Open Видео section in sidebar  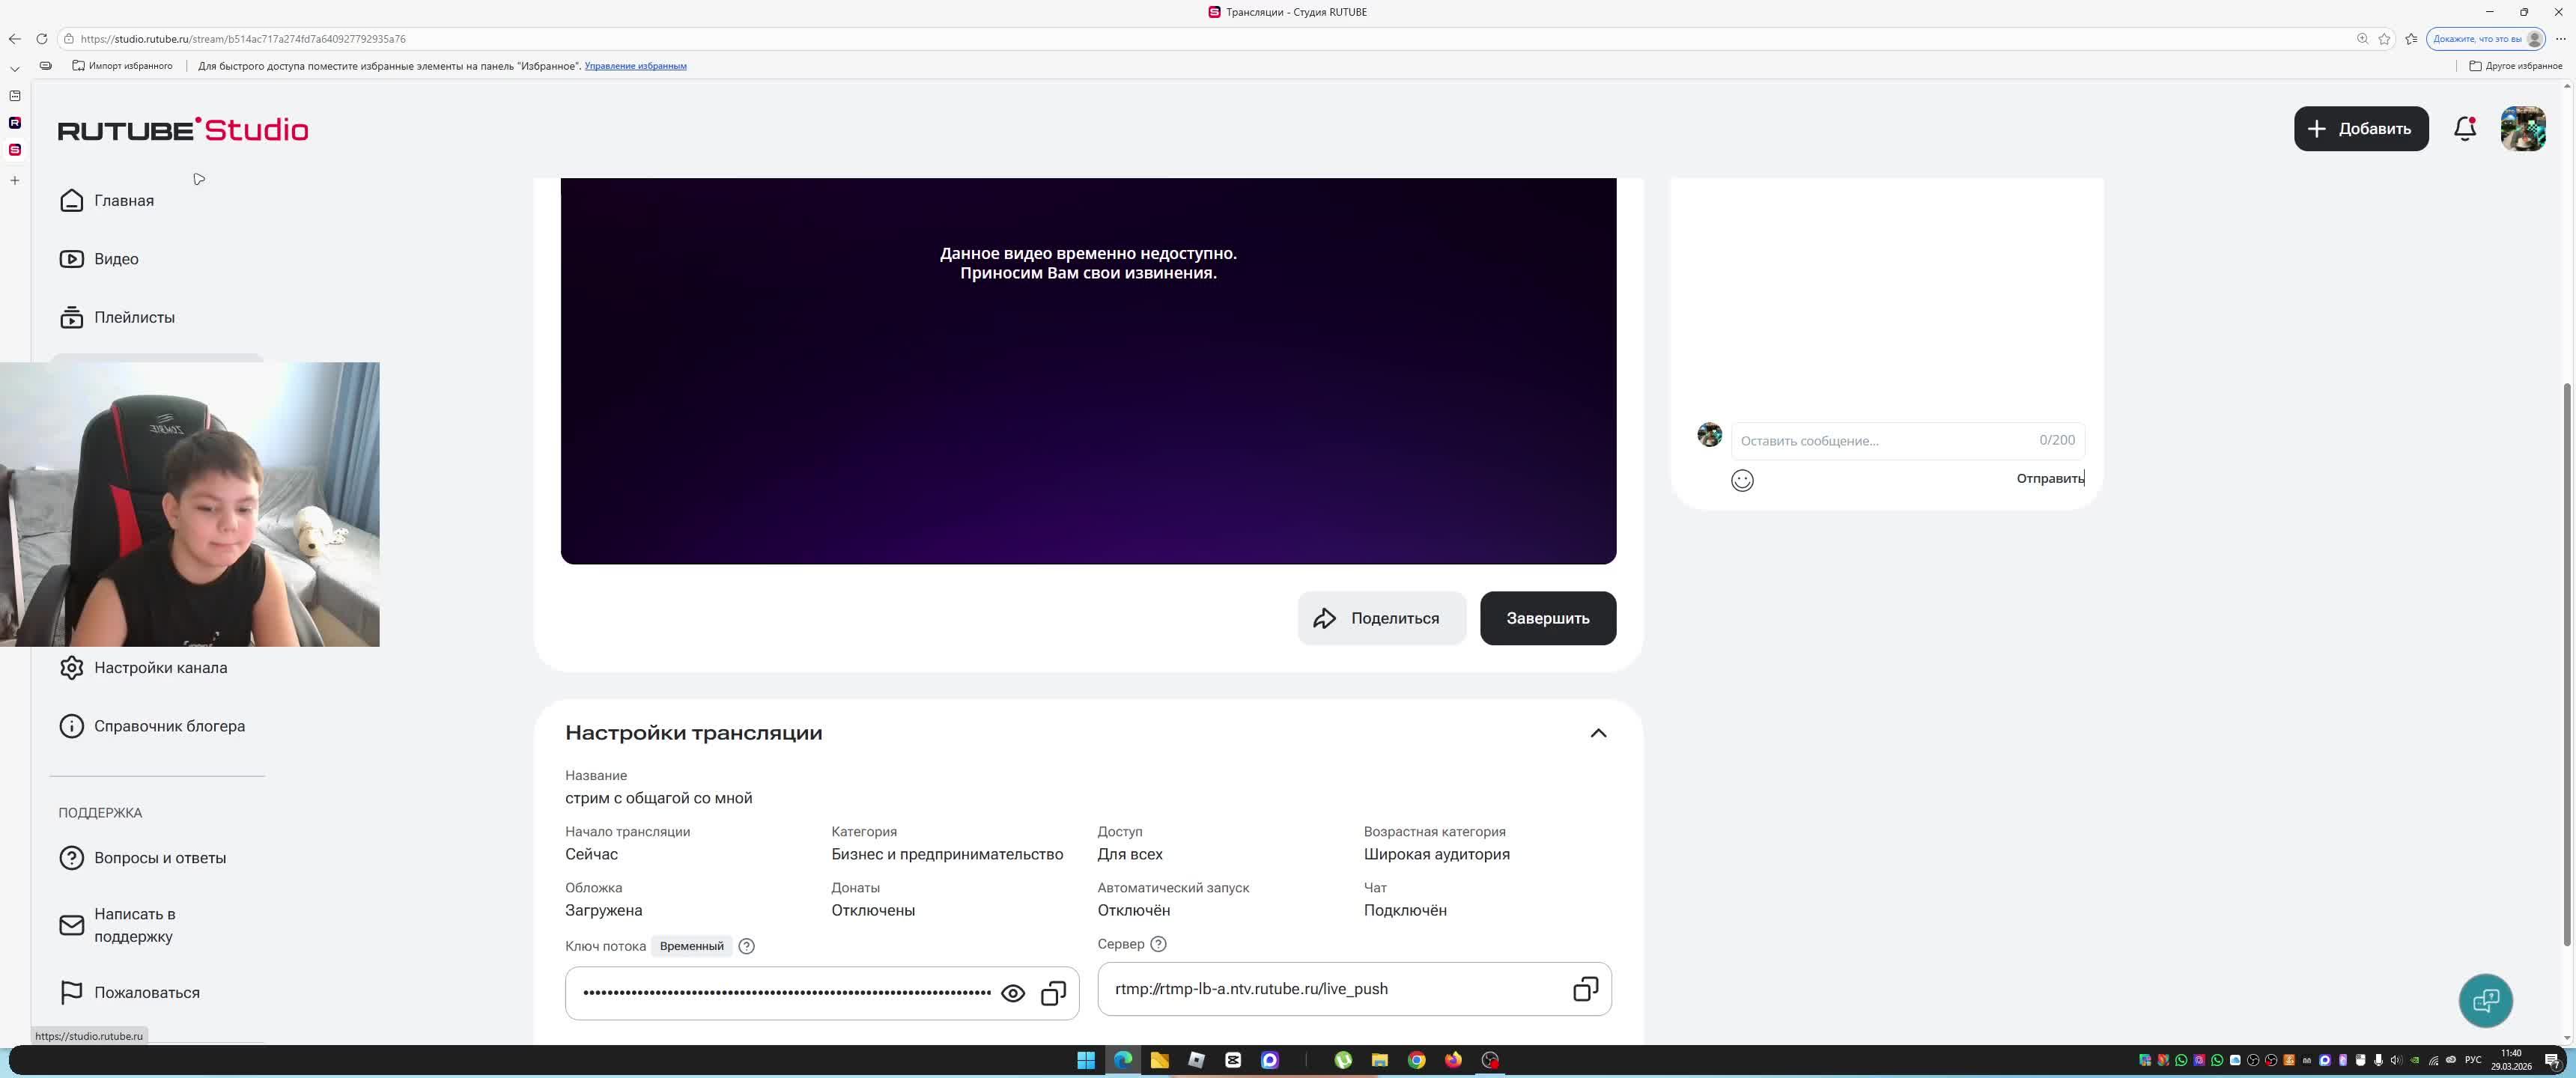[116, 259]
